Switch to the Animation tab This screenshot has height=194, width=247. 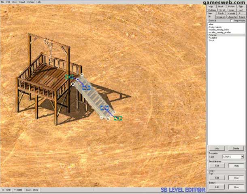(x=221, y=17)
